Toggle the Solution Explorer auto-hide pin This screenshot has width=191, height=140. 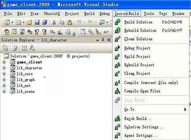click(x=103, y=40)
